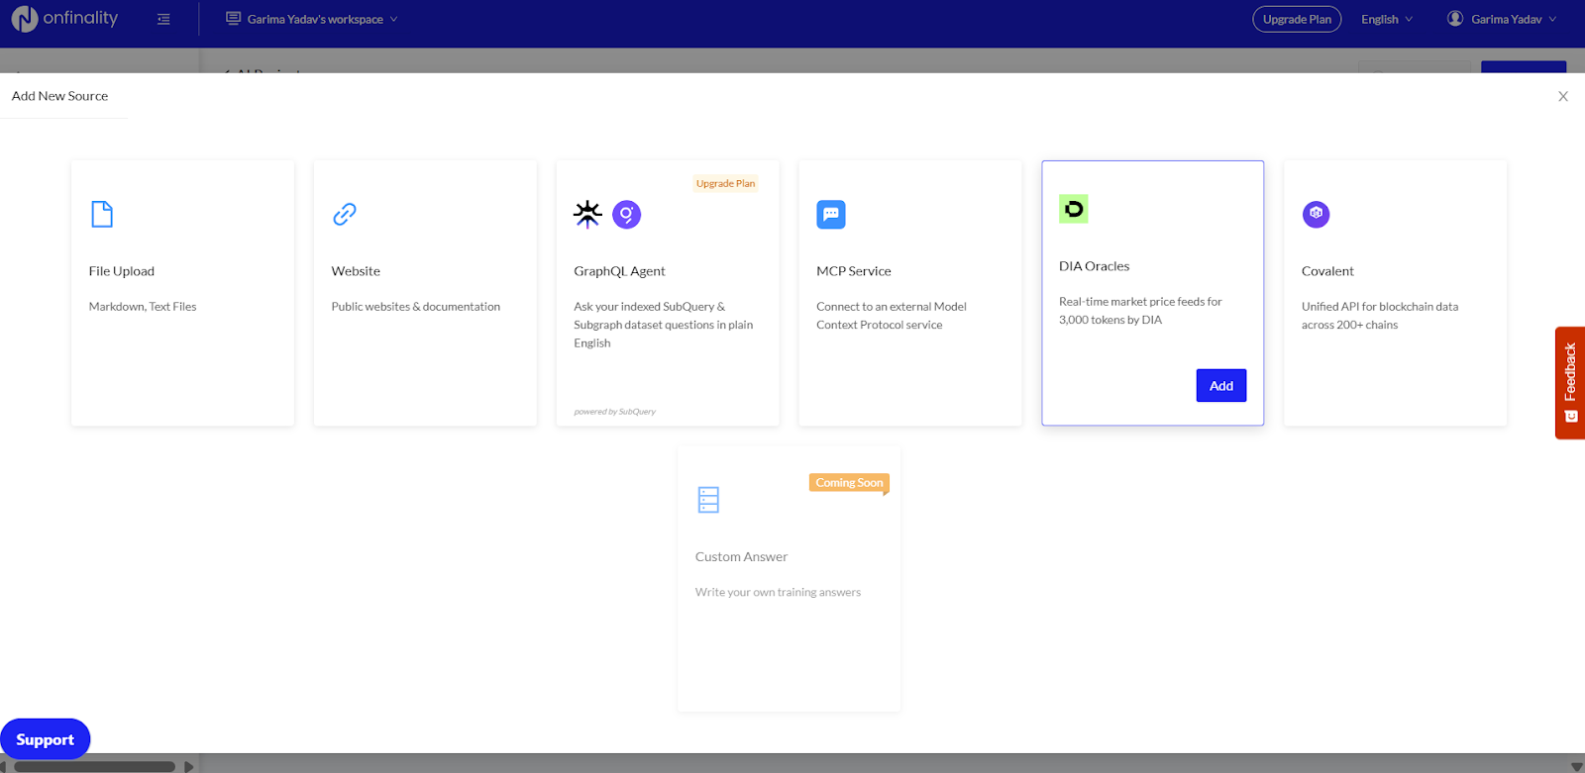Click the SubQuery star icon
Screen dimensions: 1585x773
coord(587,214)
